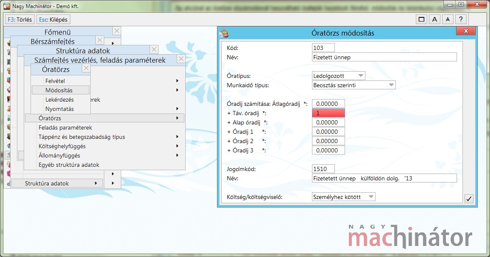Open Egyéb struktúra adatok entry
The width and height of the screenshot is (490, 257).
[105, 165]
